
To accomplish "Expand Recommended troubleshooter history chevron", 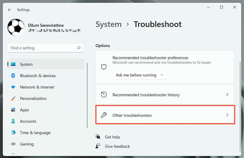I will 227,95.
